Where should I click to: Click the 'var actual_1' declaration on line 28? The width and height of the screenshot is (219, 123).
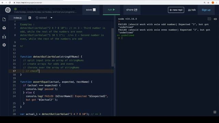[x=29, y=114]
